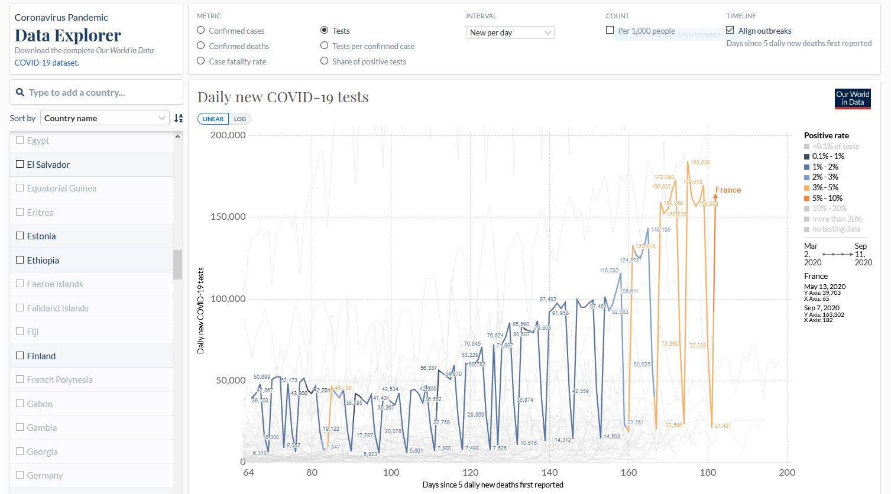Enable the Per 1,000 people checkbox
This screenshot has width=891, height=494.
point(610,31)
